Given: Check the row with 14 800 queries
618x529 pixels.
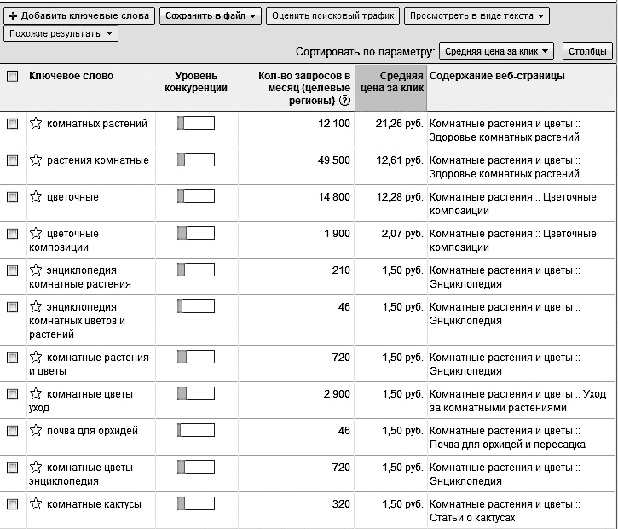Looking at the screenshot, I should (x=13, y=197).
